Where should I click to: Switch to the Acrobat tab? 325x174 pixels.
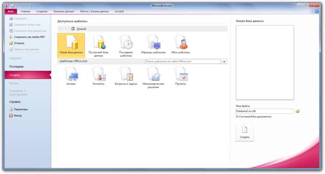[x=119, y=12]
